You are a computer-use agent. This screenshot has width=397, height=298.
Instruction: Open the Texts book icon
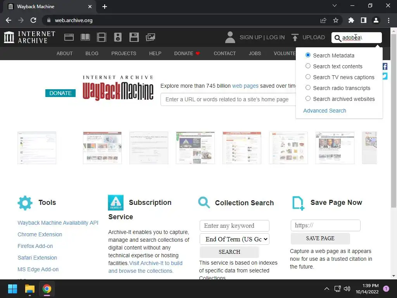(85, 37)
